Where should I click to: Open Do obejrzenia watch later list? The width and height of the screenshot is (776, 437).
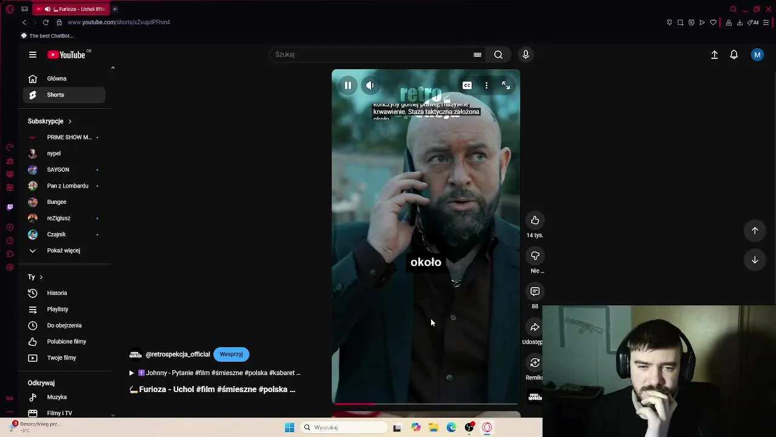(64, 325)
